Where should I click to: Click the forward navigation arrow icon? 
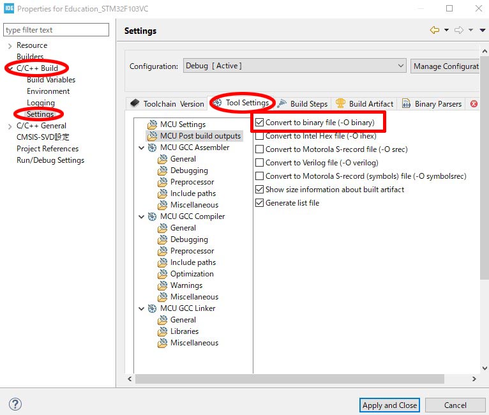[459, 30]
